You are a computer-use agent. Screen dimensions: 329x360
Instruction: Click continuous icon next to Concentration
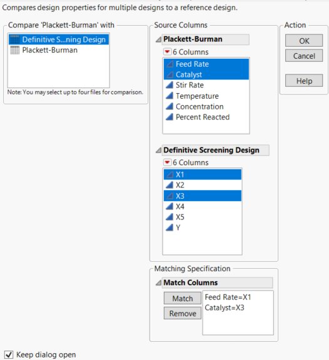(x=170, y=106)
